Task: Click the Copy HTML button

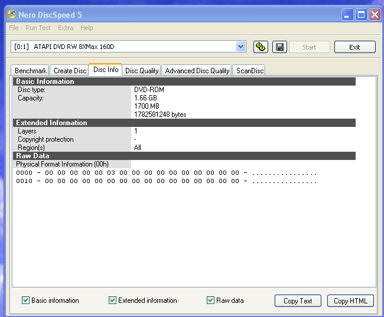Action: pyautogui.click(x=350, y=300)
